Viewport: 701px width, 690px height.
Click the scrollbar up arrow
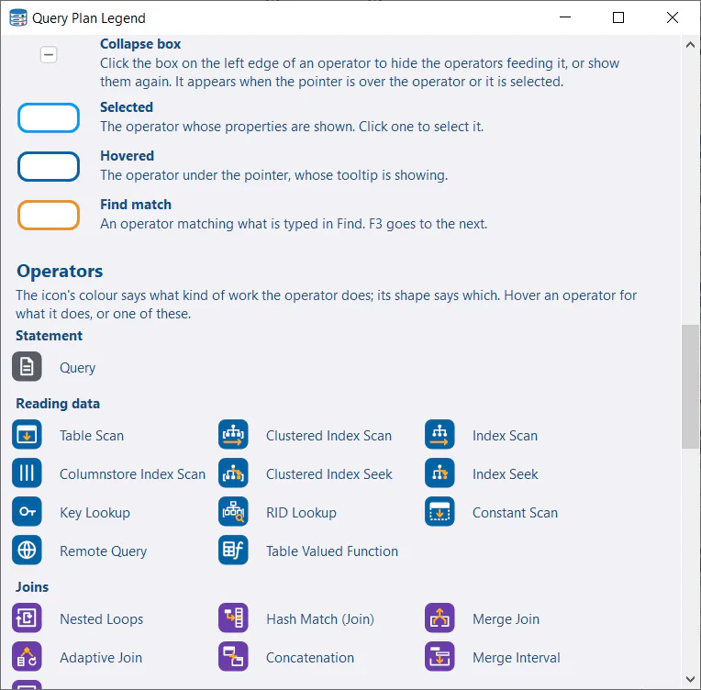coord(690,45)
